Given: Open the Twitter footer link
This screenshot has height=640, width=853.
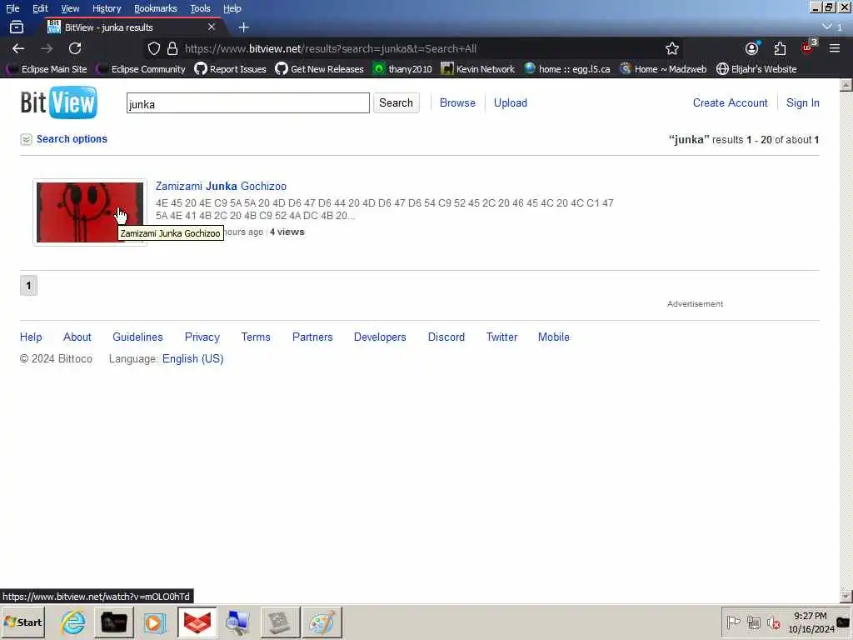Looking at the screenshot, I should [501, 337].
